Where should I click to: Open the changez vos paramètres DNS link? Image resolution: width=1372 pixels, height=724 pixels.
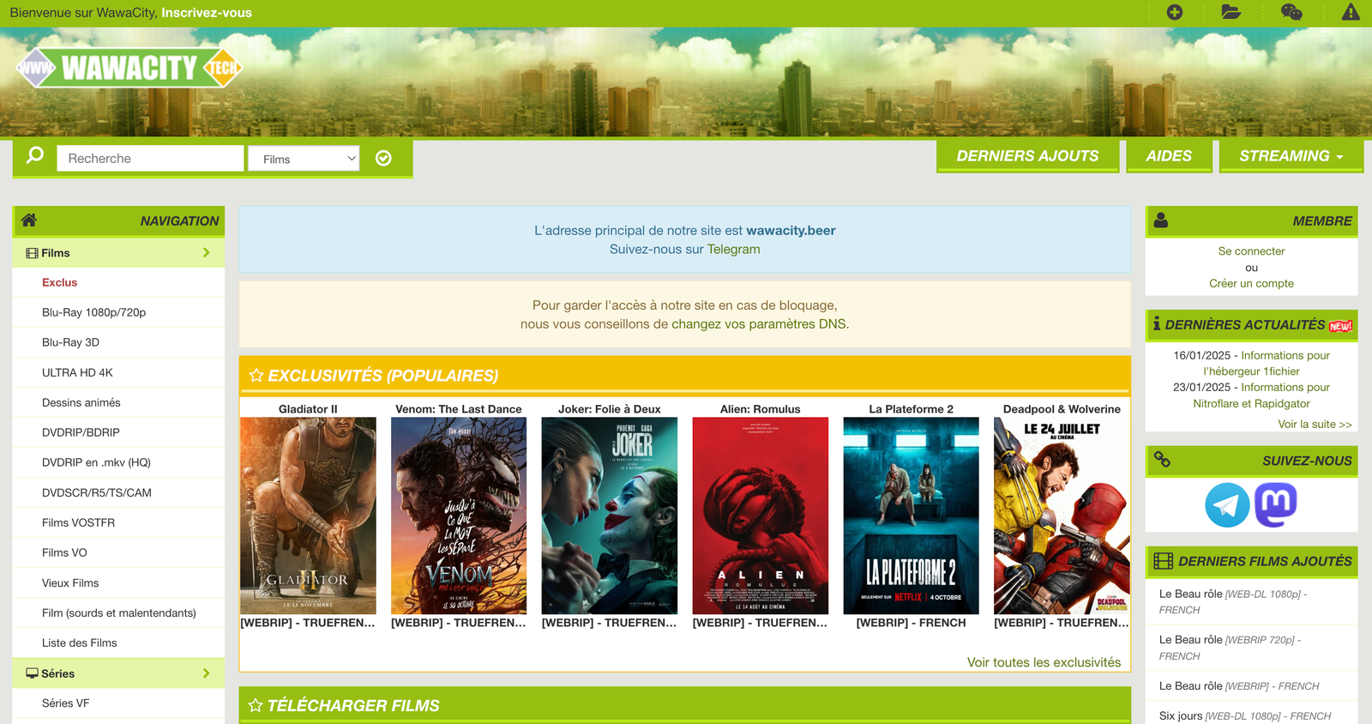758,323
